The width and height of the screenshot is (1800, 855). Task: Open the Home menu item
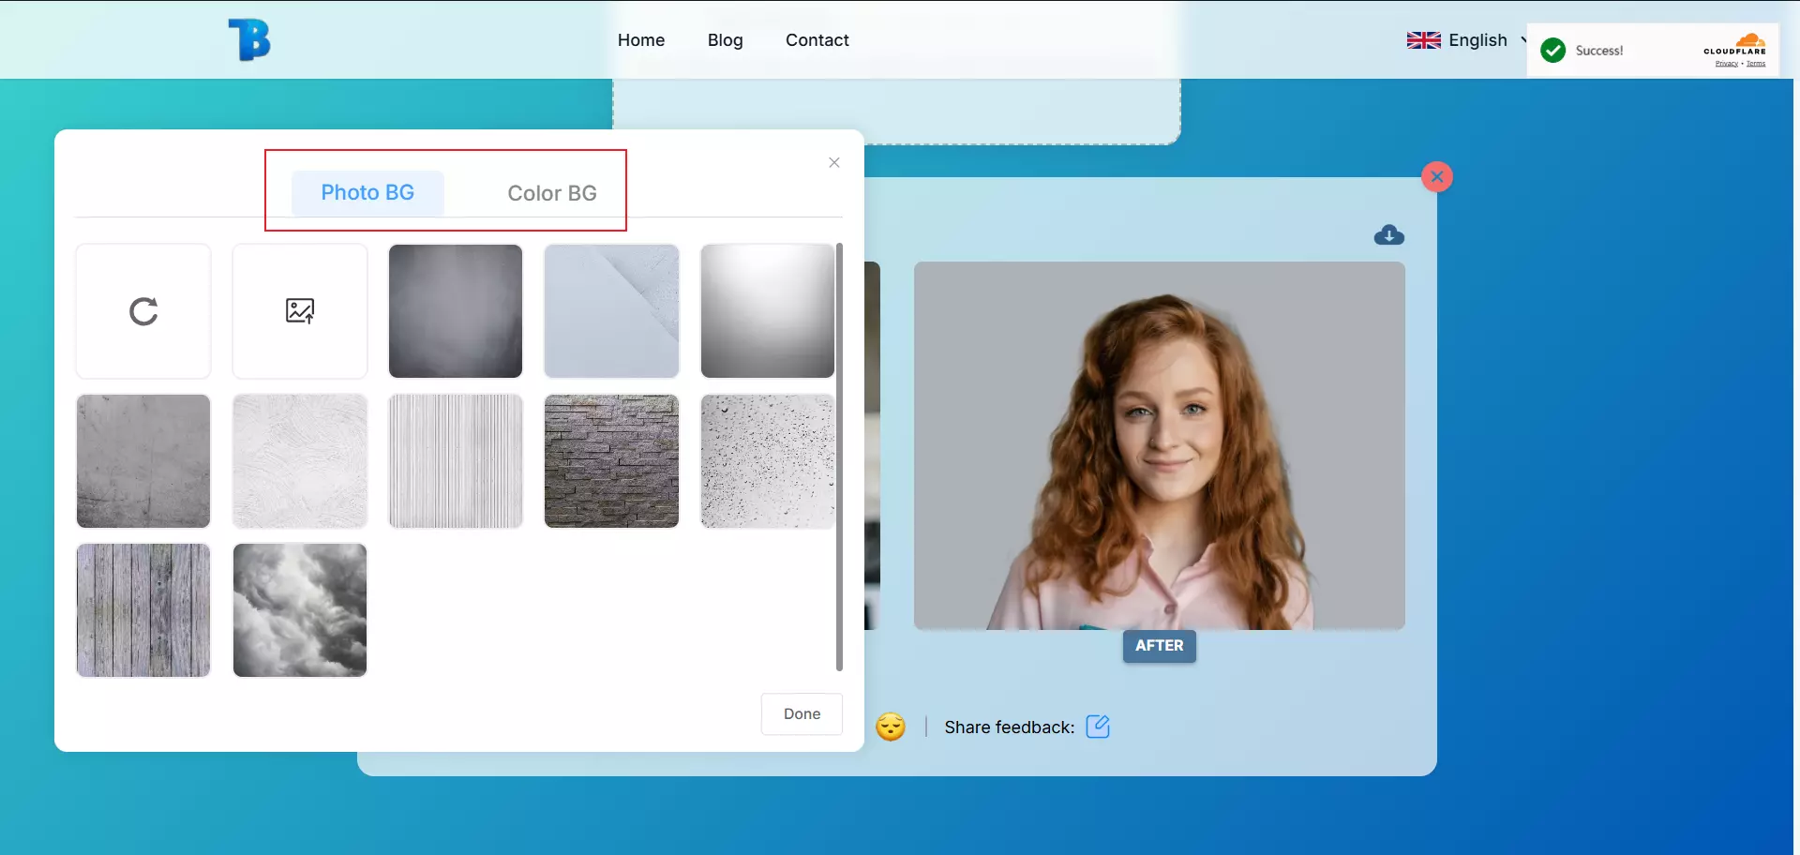(x=641, y=40)
